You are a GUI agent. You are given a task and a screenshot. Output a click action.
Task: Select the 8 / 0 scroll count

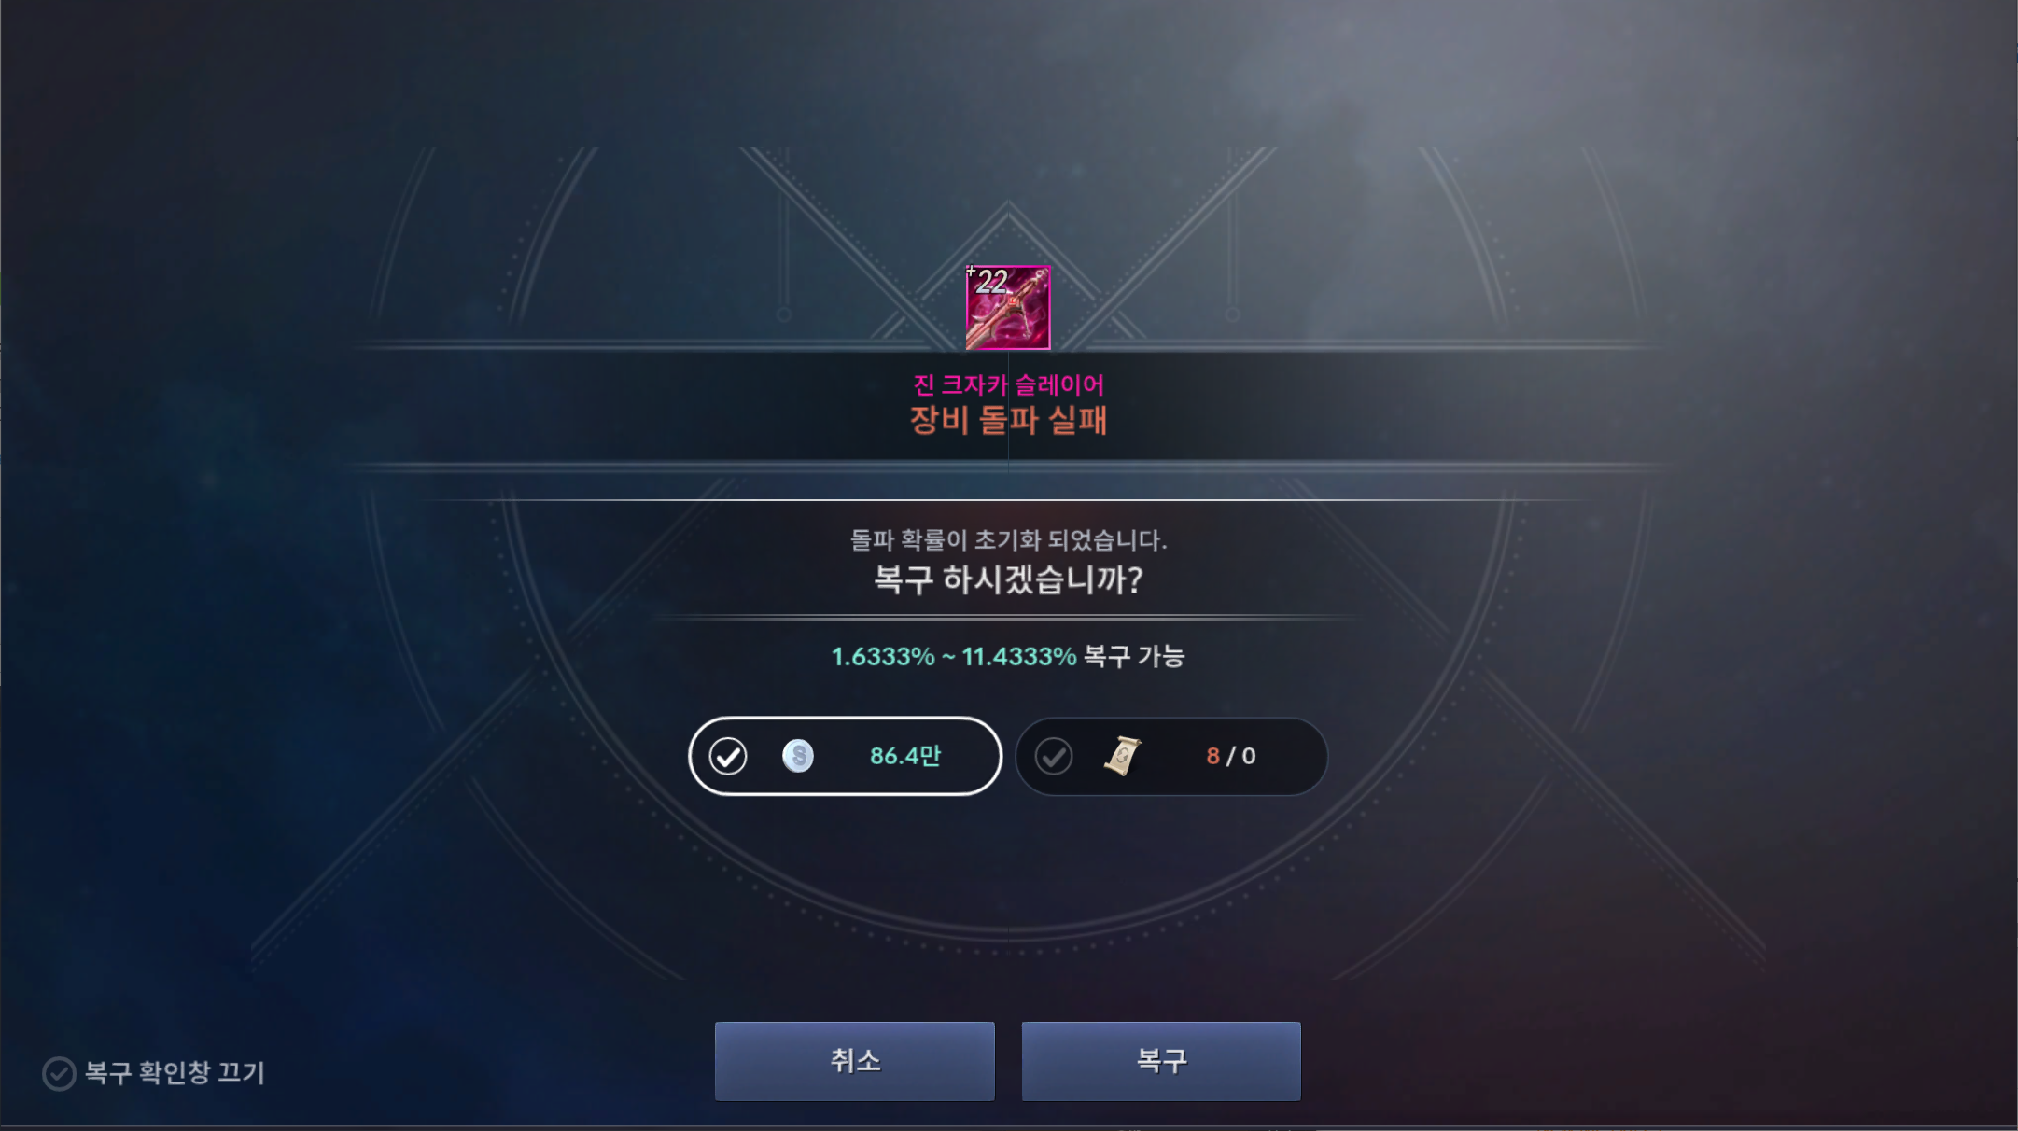[1231, 756]
